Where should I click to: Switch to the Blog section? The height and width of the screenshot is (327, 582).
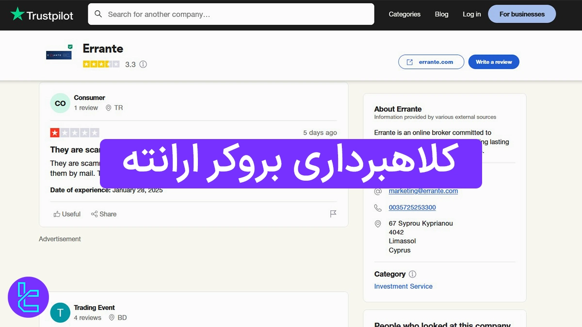441,14
